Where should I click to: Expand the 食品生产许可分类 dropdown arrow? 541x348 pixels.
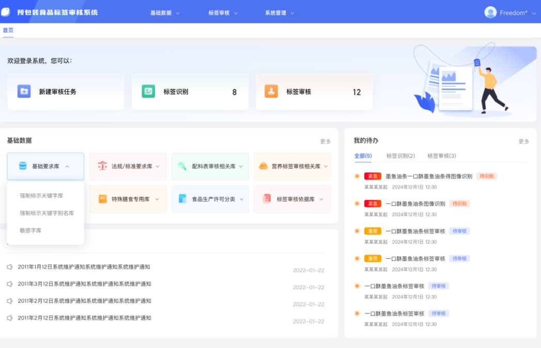[241, 200]
